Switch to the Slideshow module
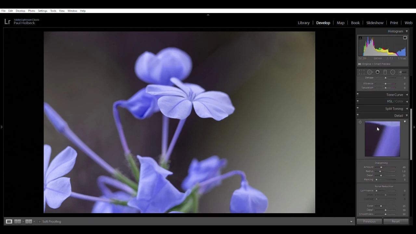 coord(375,23)
